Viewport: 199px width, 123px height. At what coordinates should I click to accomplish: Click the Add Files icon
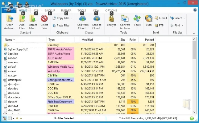[22, 18]
